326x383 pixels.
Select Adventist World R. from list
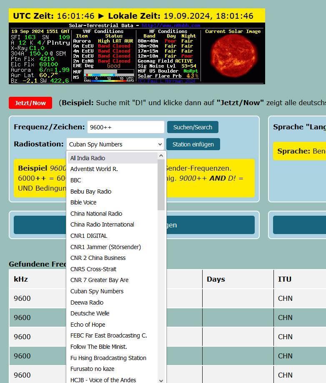pos(94,169)
